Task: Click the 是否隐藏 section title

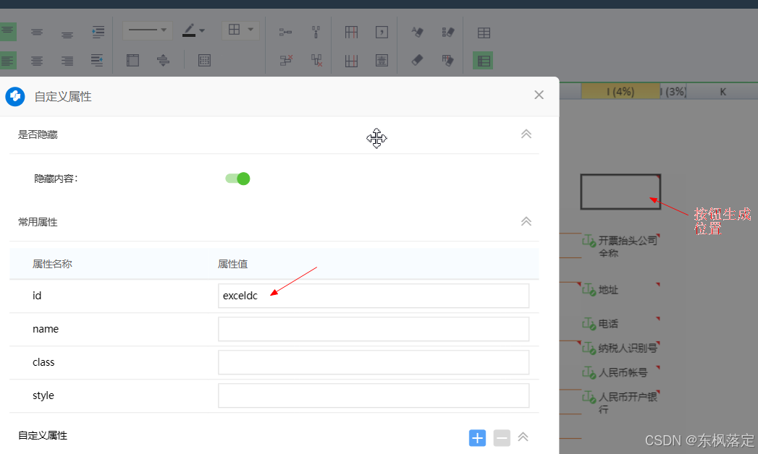Action: 38,134
